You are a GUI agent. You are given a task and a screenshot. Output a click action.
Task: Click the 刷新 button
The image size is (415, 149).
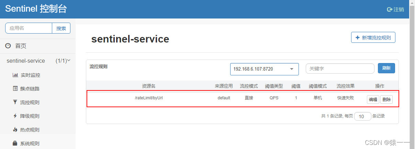point(386,68)
